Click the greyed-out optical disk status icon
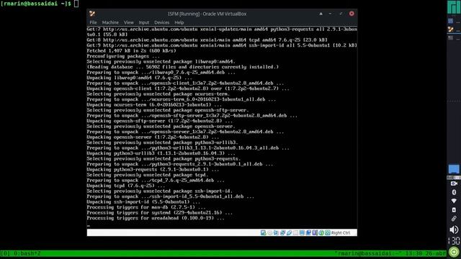The height and width of the screenshot is (259, 461). pyautogui.click(x=269, y=232)
